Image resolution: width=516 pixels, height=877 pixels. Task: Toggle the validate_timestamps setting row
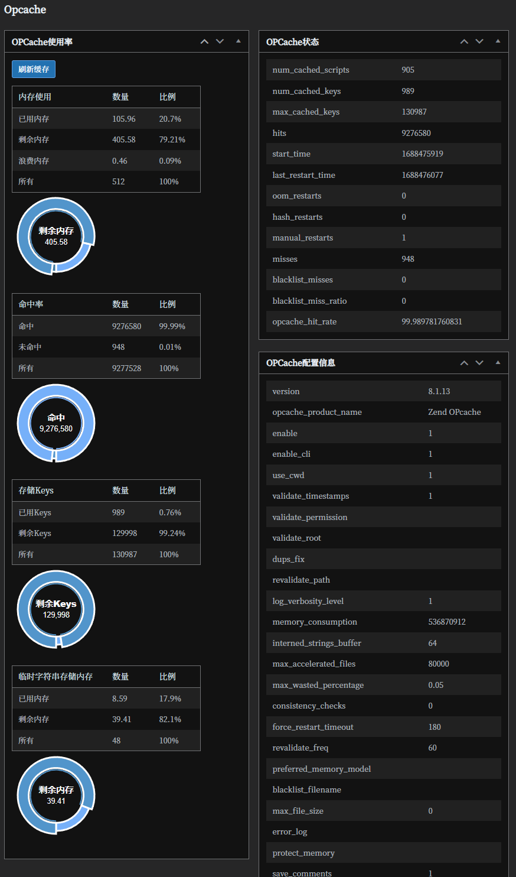pos(384,496)
